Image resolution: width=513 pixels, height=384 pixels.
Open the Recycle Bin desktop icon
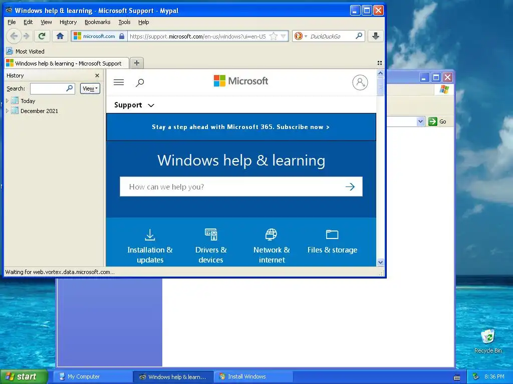click(488, 341)
